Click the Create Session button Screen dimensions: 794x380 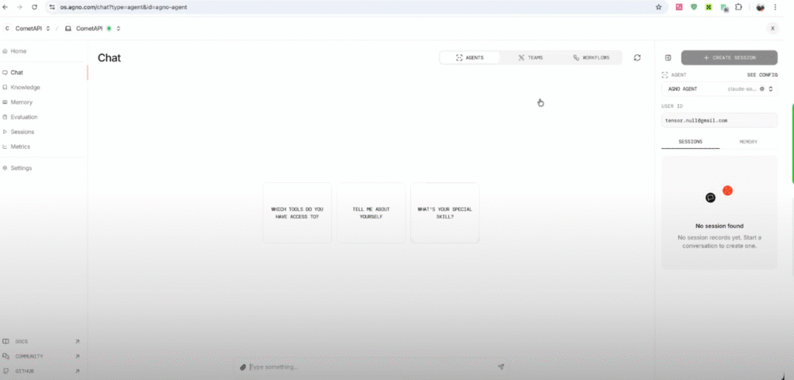click(729, 57)
